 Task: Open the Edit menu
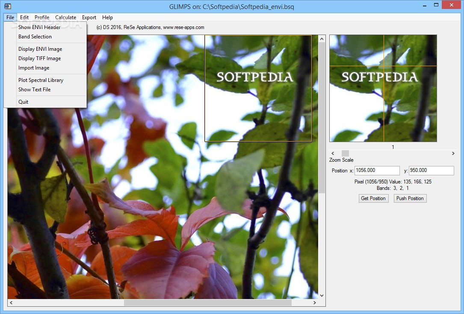24,17
